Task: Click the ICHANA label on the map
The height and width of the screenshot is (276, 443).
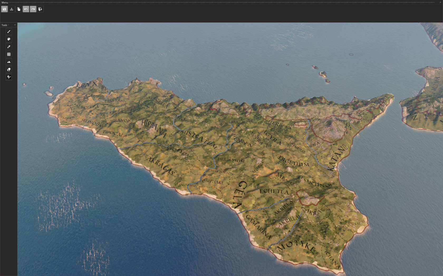Action: tap(333, 259)
